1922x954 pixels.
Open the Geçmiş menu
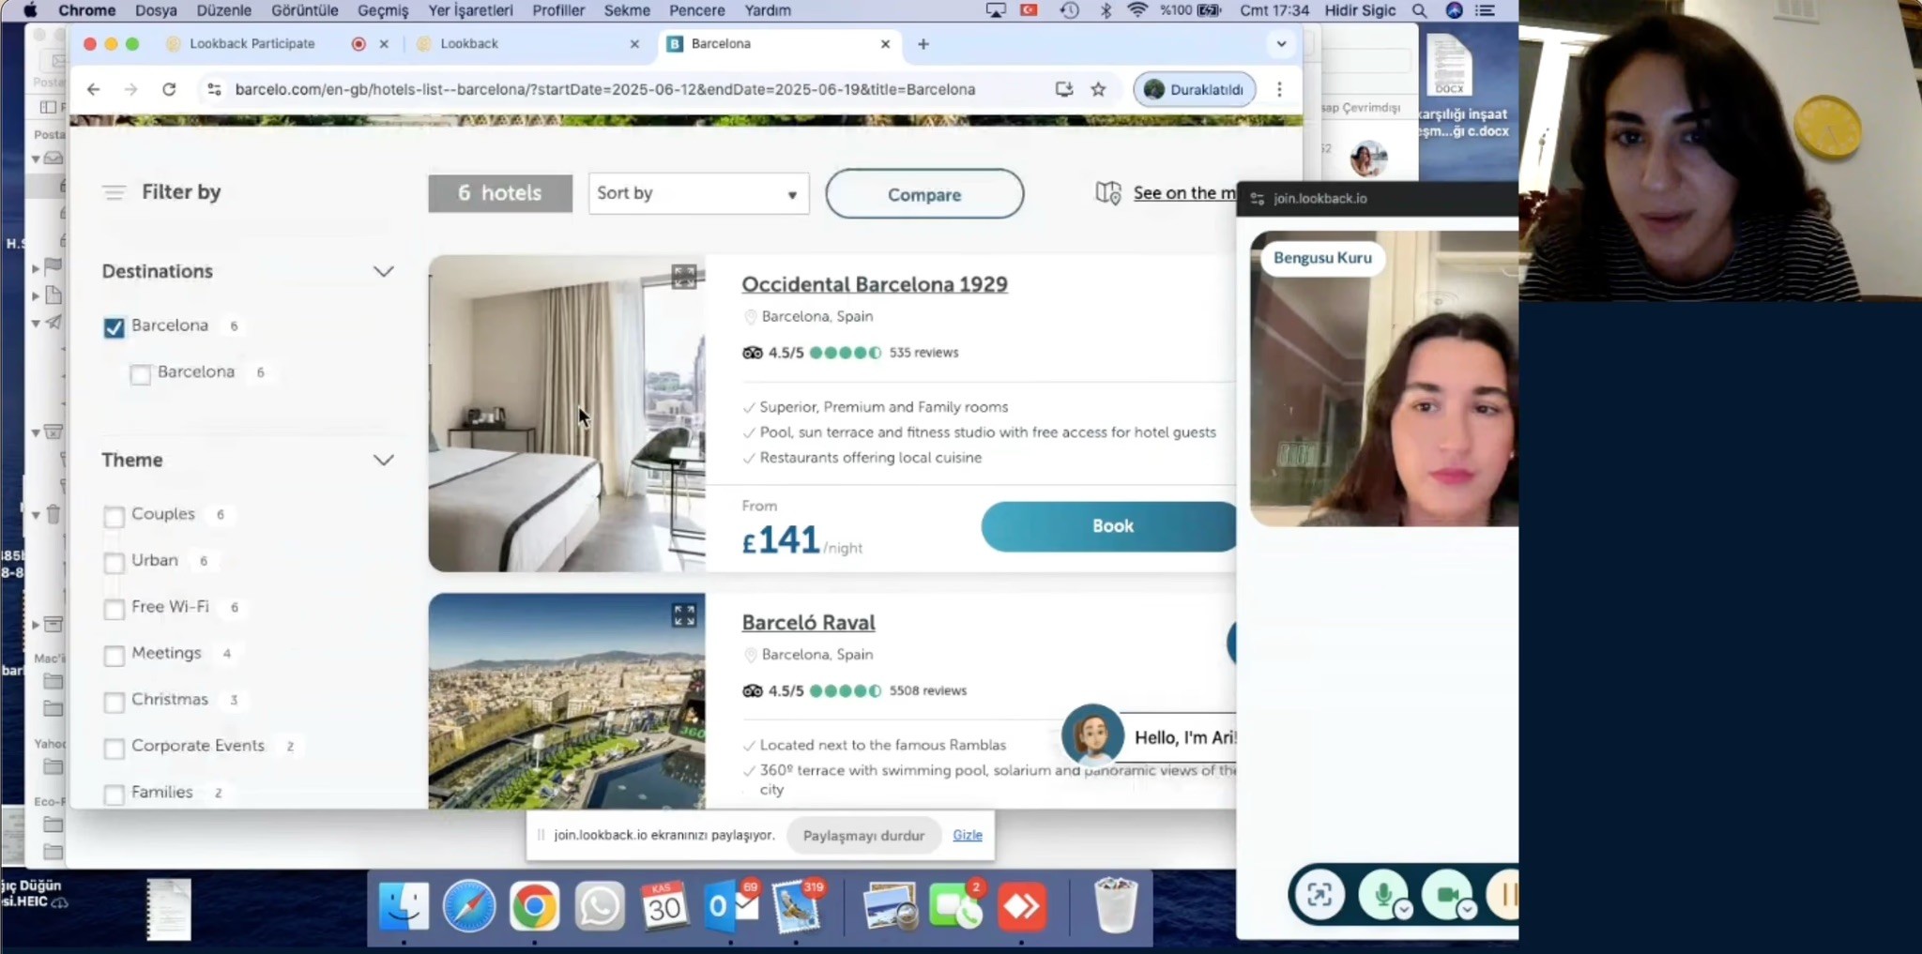[383, 10]
